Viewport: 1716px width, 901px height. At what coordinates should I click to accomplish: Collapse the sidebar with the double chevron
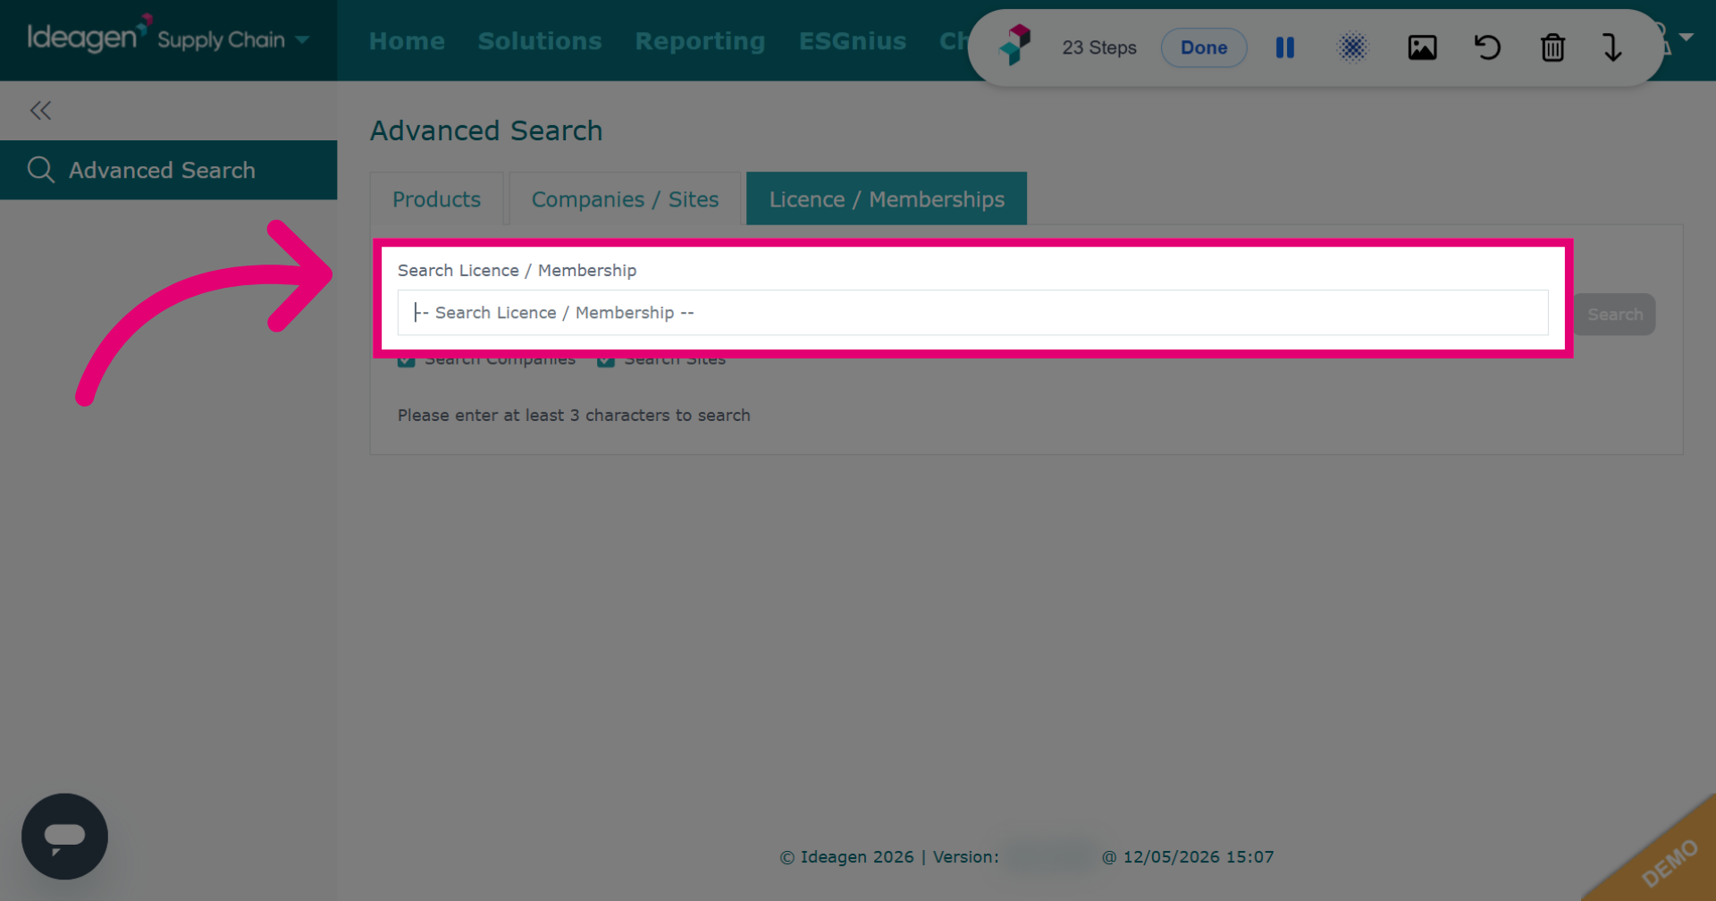click(40, 111)
